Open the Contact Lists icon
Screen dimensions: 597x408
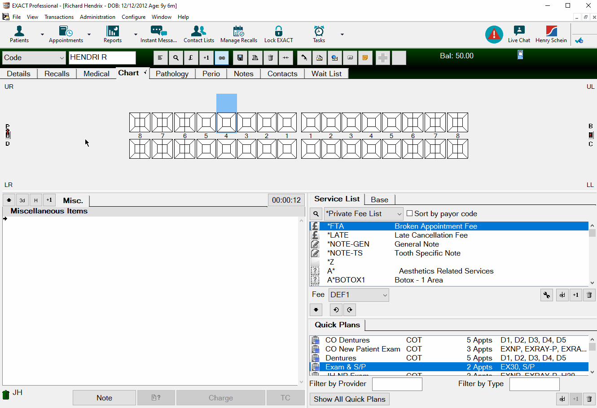(198, 34)
